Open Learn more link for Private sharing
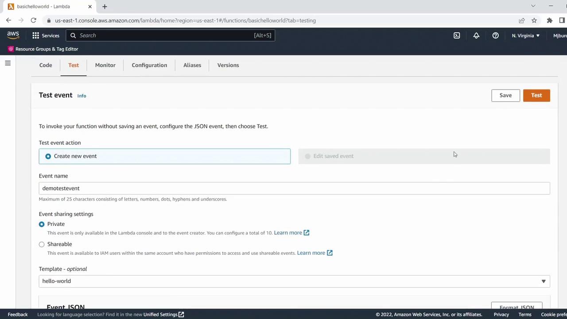This screenshot has width=567, height=319. click(288, 233)
